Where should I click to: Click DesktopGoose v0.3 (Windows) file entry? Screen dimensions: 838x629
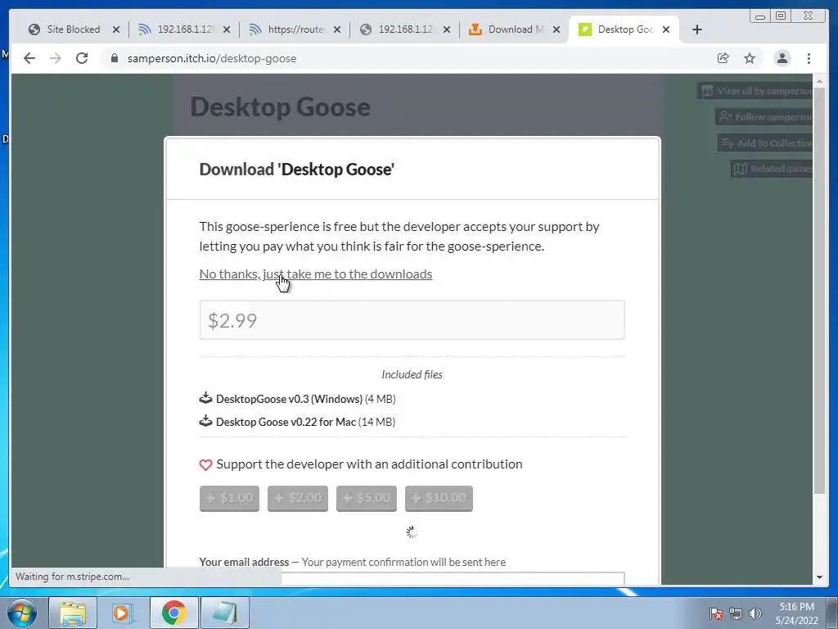click(x=306, y=399)
